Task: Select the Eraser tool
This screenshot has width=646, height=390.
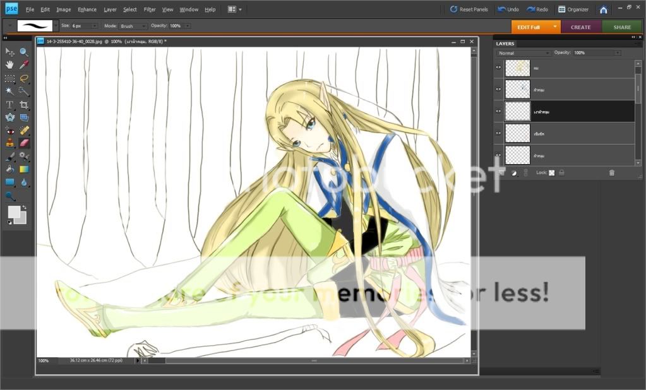Action: (x=24, y=143)
